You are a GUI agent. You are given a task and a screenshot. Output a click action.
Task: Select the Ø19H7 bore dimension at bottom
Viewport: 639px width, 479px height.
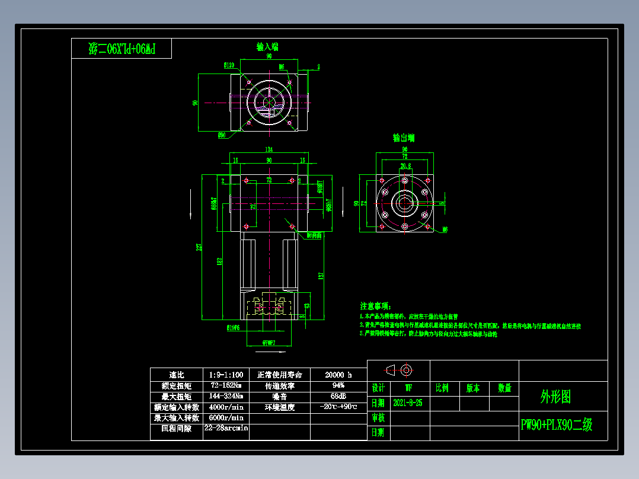click(233, 327)
